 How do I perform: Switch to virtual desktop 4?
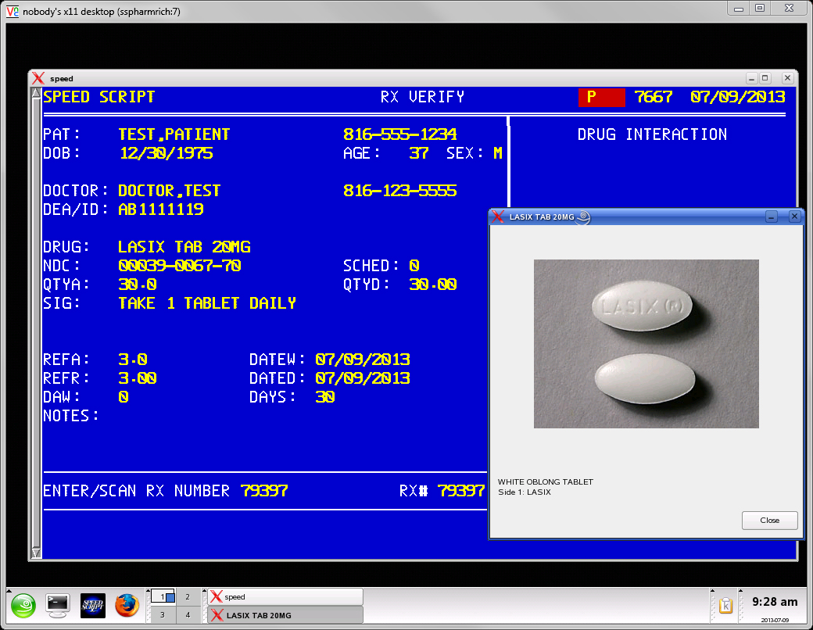point(188,615)
